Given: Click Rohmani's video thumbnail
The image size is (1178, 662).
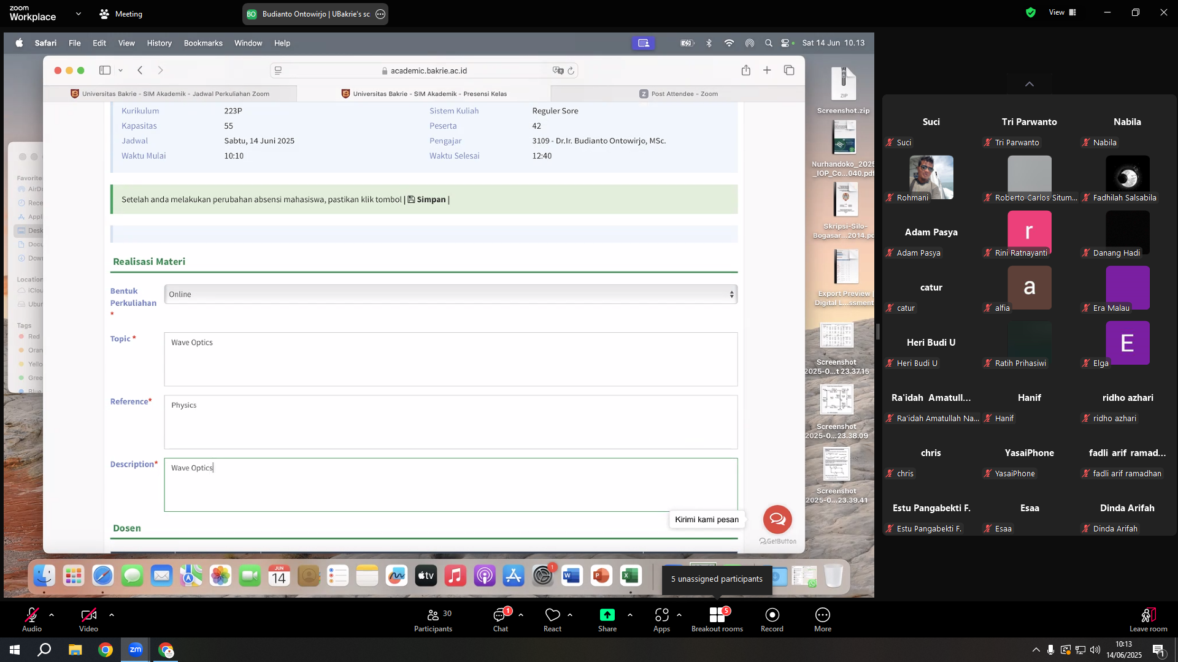Looking at the screenshot, I should coord(931,177).
